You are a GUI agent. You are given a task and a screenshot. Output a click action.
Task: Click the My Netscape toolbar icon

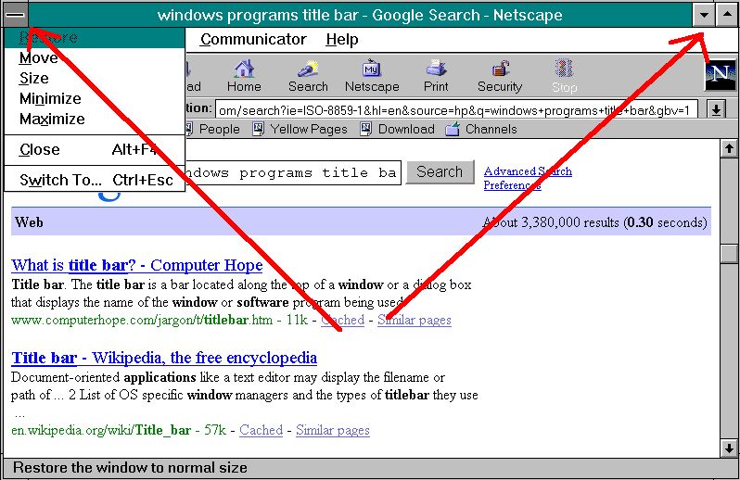(x=372, y=76)
